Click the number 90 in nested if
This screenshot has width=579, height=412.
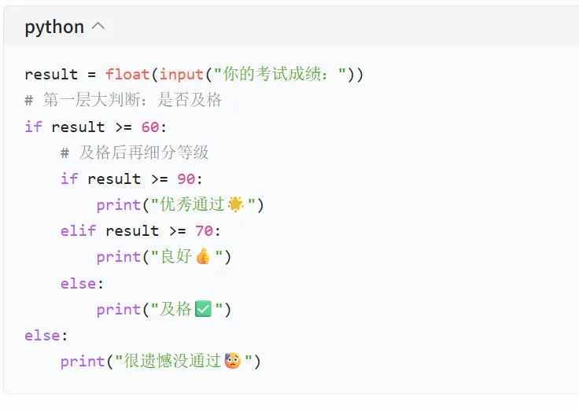click(186, 179)
